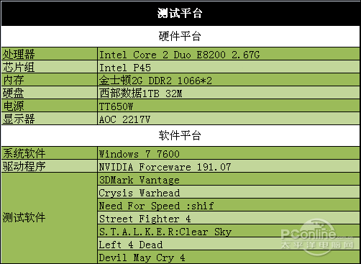Click the 软件平台 section heading
The image size is (361, 264).
pos(180,135)
